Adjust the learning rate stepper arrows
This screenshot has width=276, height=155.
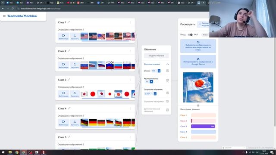[155, 94]
